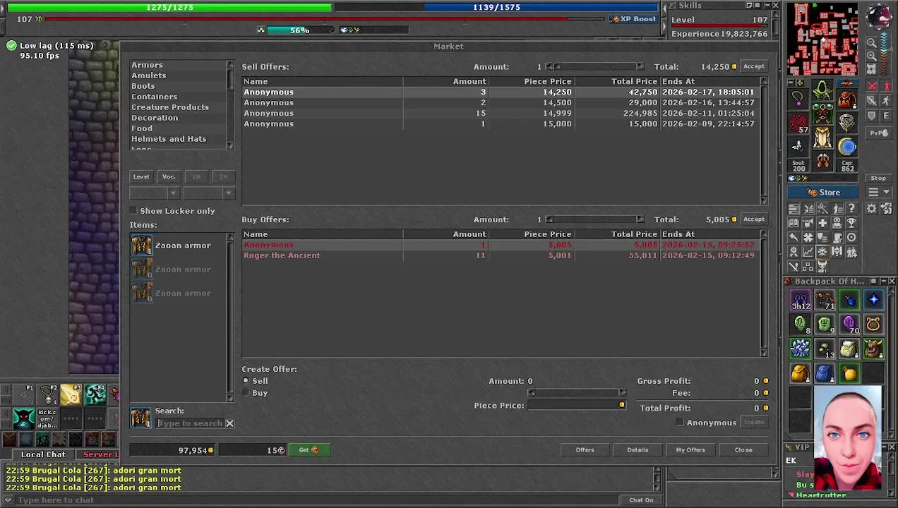Click the highlighted skull icon
The width and height of the screenshot is (898, 508).
(822, 252)
